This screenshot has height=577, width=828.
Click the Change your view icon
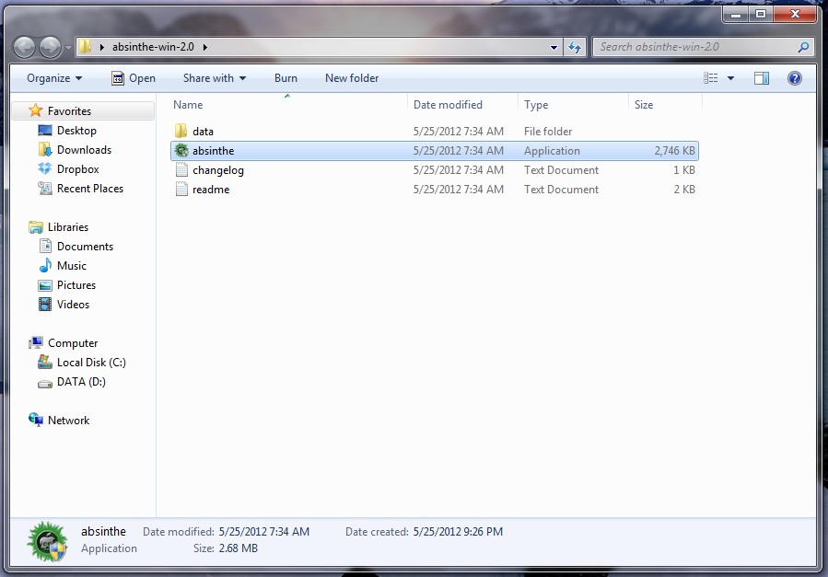click(x=710, y=78)
